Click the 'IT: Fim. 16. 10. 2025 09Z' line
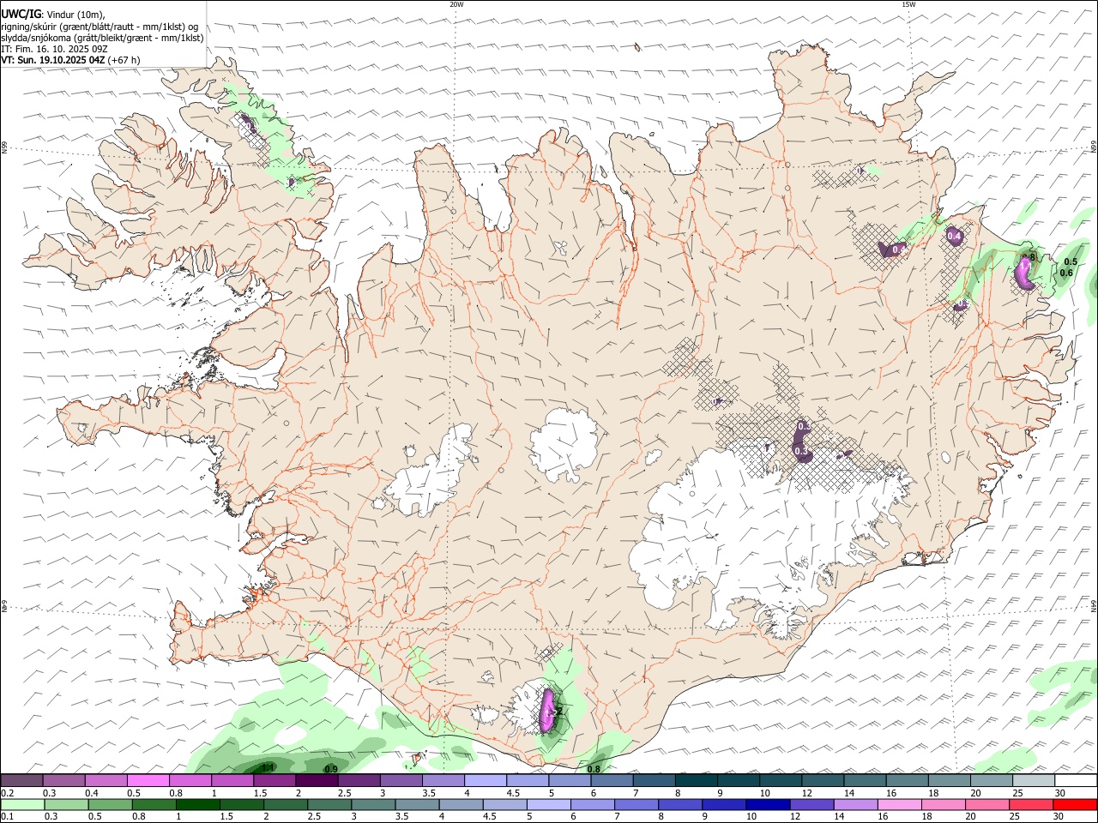 [55, 49]
